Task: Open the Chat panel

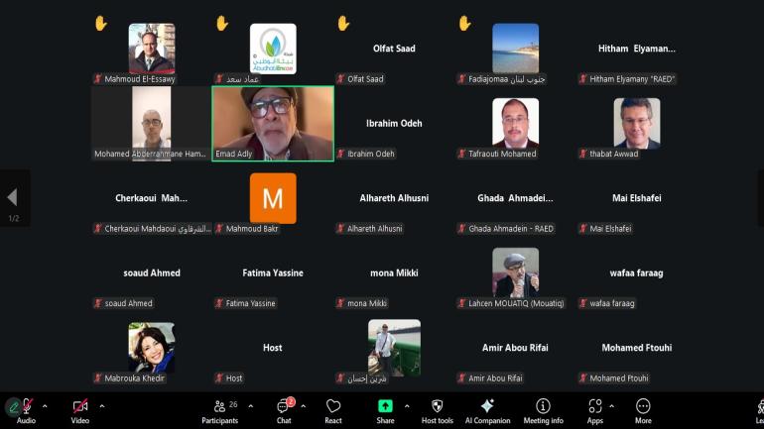Action: click(284, 407)
